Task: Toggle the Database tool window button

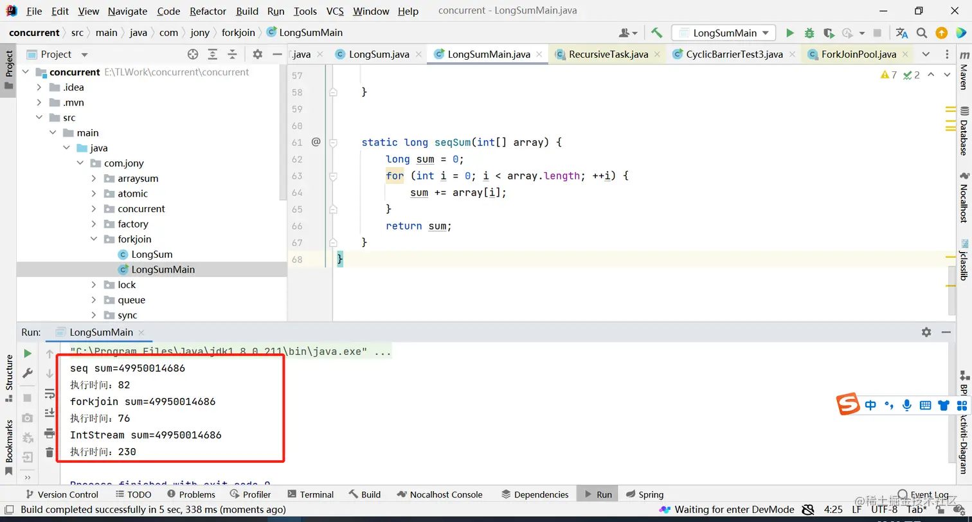Action: (x=964, y=132)
